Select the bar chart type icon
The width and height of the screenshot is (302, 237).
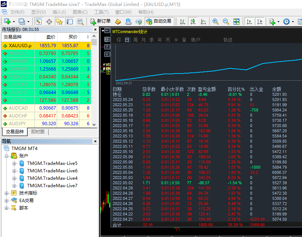(182, 22)
